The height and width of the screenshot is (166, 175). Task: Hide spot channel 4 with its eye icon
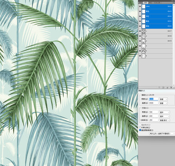pos(140,46)
